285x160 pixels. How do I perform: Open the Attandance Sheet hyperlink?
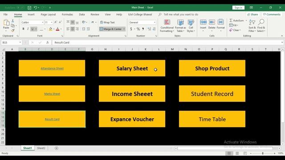[52, 68]
